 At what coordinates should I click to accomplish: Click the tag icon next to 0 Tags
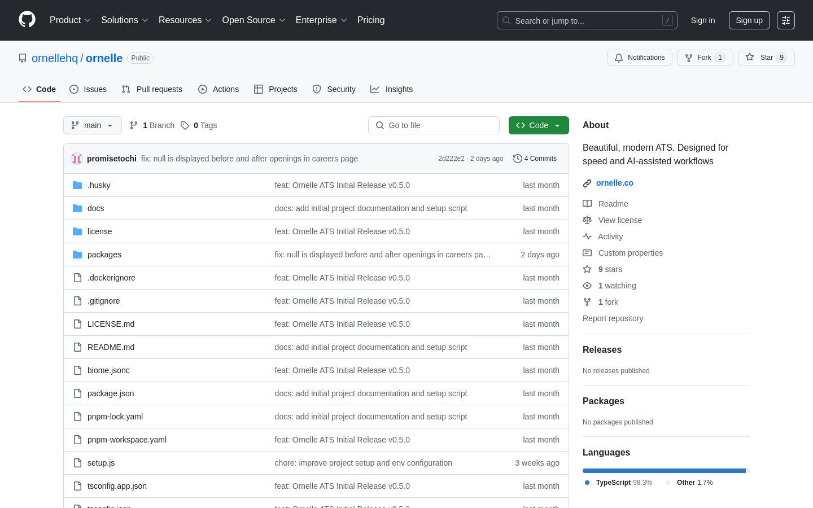185,125
